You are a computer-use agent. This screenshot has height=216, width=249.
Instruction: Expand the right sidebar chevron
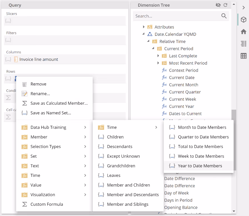pos(243,8)
